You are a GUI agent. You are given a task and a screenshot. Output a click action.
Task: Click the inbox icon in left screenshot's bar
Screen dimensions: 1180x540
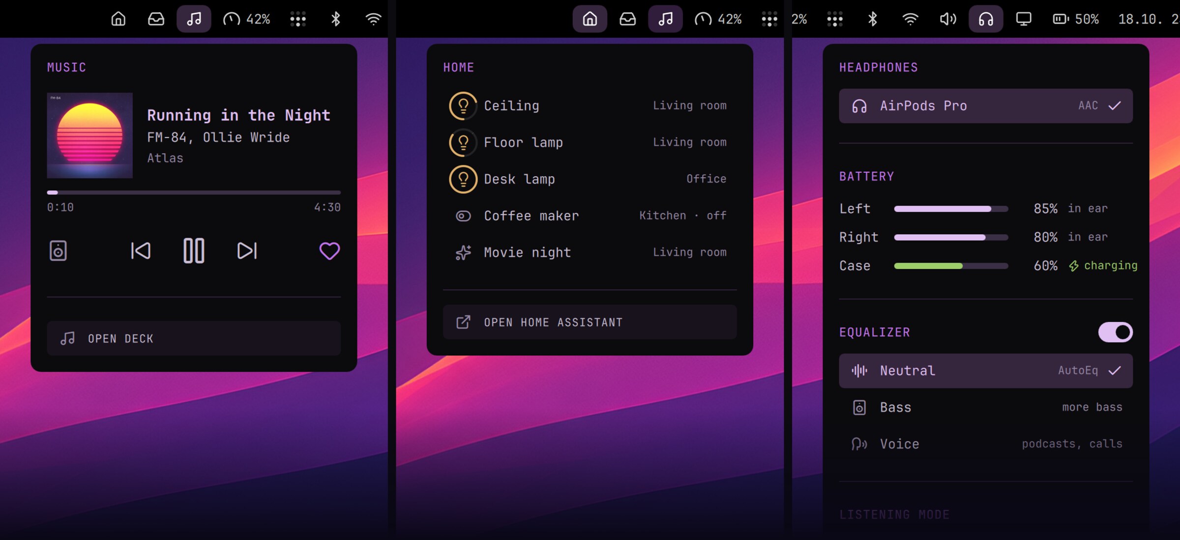click(156, 19)
